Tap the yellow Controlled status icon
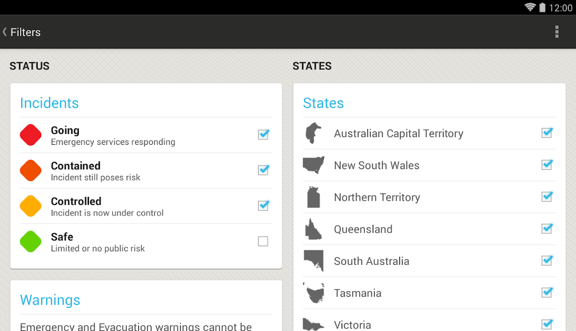576x331 pixels. tap(31, 206)
